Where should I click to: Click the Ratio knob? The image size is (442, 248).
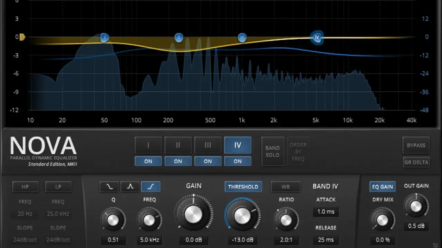[x=286, y=220]
